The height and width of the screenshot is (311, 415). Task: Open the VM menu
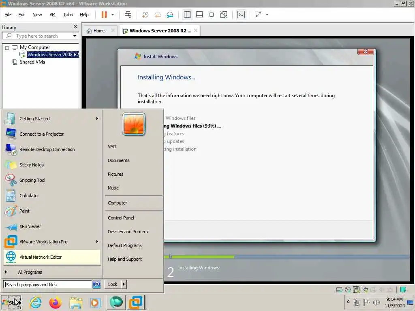[52, 15]
